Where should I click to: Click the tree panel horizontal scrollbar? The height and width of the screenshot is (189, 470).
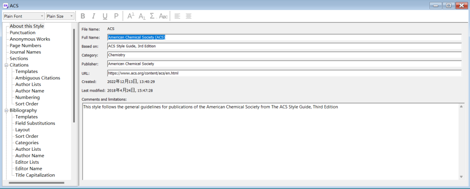pos(37,182)
